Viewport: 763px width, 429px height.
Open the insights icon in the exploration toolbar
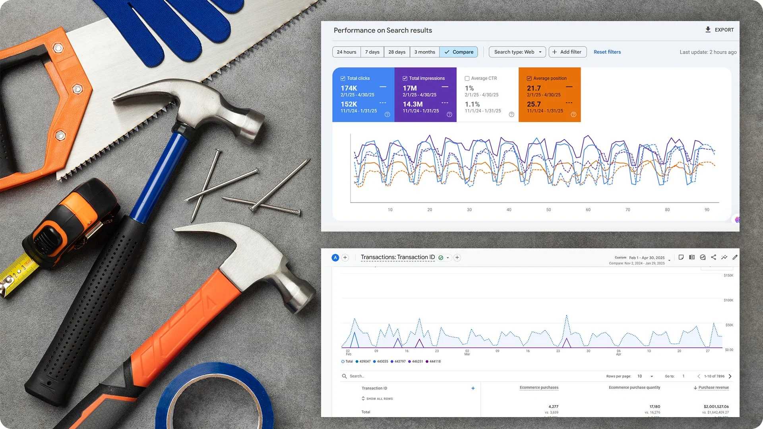click(x=703, y=257)
